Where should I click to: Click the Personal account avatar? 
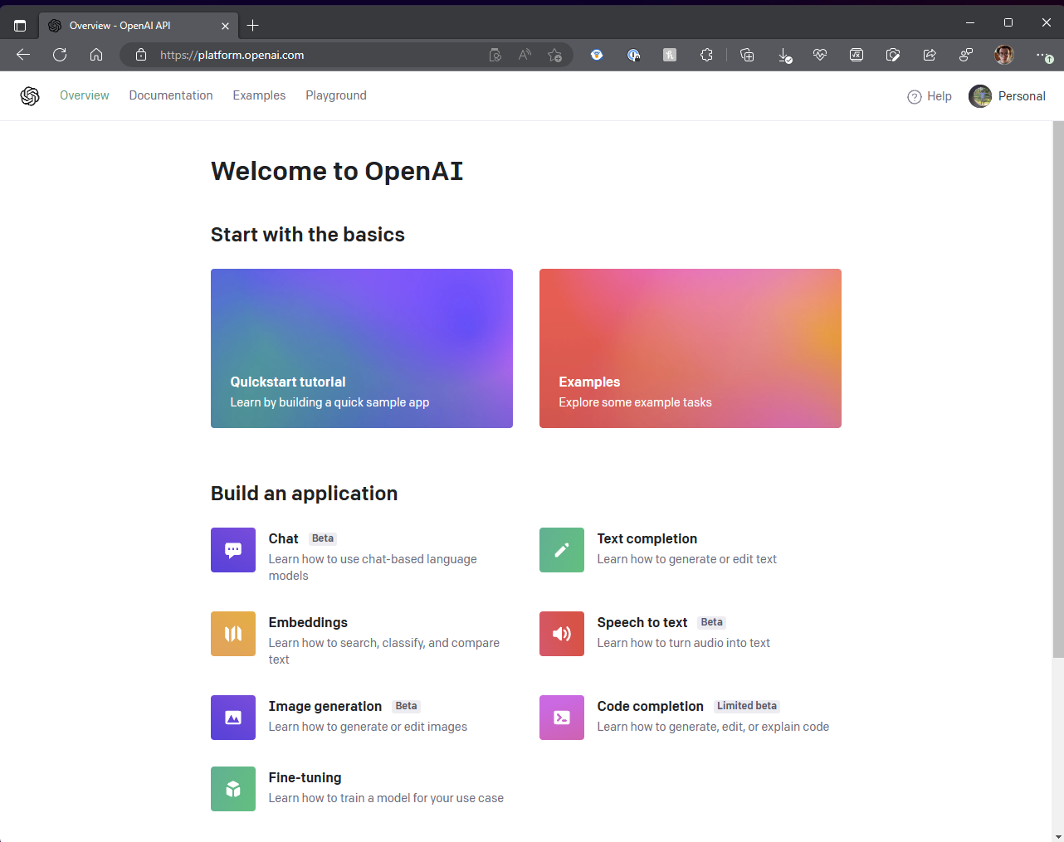tap(980, 96)
